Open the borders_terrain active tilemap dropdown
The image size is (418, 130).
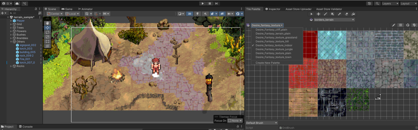[x=334, y=20]
